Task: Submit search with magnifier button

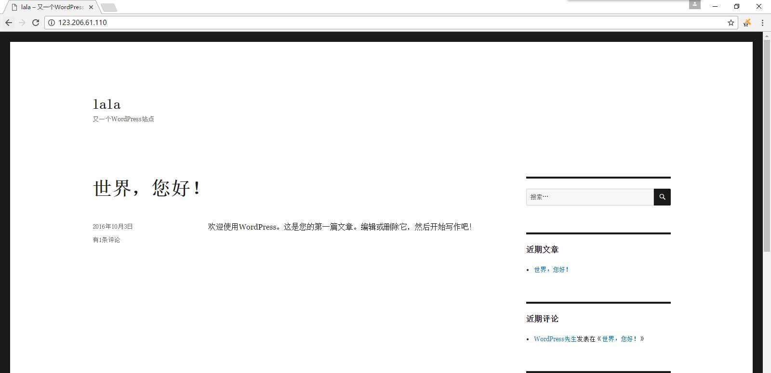Action: click(662, 197)
